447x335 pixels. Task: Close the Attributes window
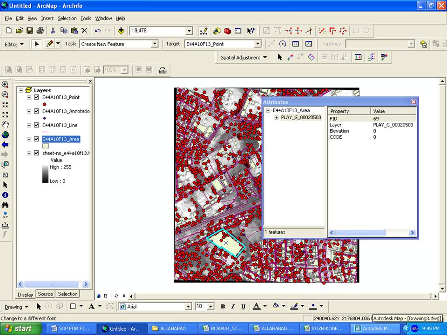coord(413,102)
